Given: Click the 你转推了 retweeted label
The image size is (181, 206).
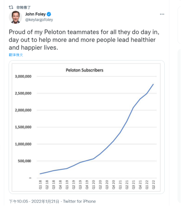Looking at the screenshot, I should (23, 7).
